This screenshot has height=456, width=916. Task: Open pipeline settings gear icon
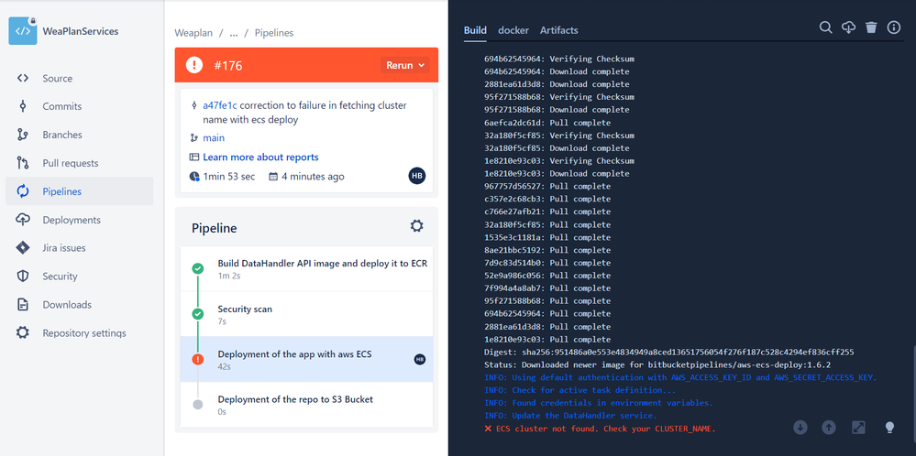pyautogui.click(x=416, y=226)
